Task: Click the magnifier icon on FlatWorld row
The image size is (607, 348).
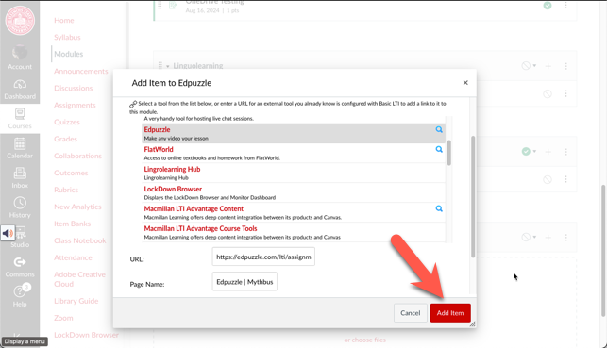Action: 439,149
